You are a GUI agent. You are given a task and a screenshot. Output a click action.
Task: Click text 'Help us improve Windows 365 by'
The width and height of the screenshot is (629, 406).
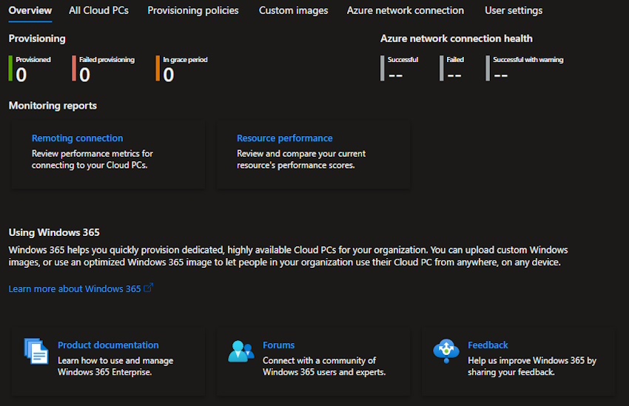click(532, 361)
